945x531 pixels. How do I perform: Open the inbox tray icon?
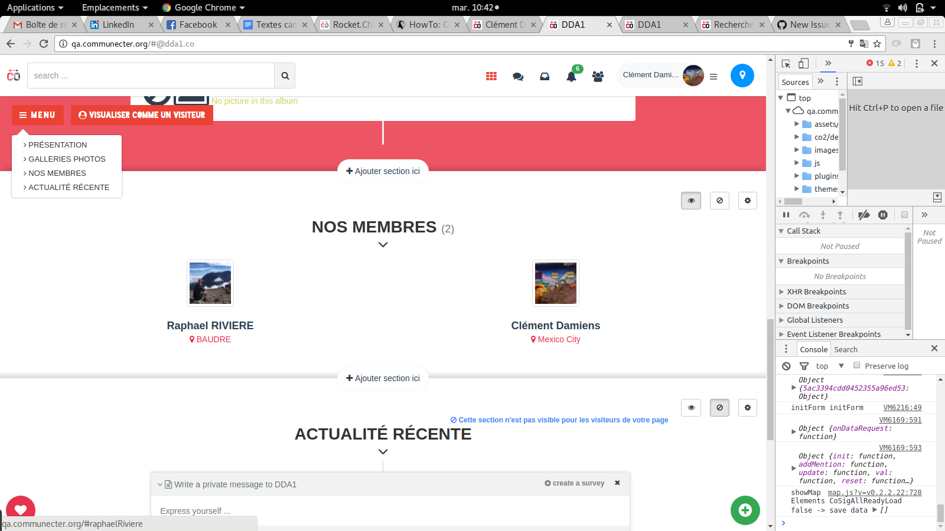point(545,77)
